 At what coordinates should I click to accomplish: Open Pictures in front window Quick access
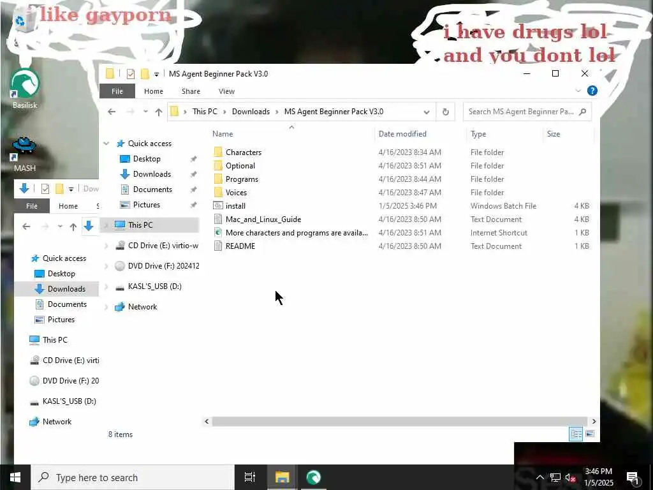(147, 205)
